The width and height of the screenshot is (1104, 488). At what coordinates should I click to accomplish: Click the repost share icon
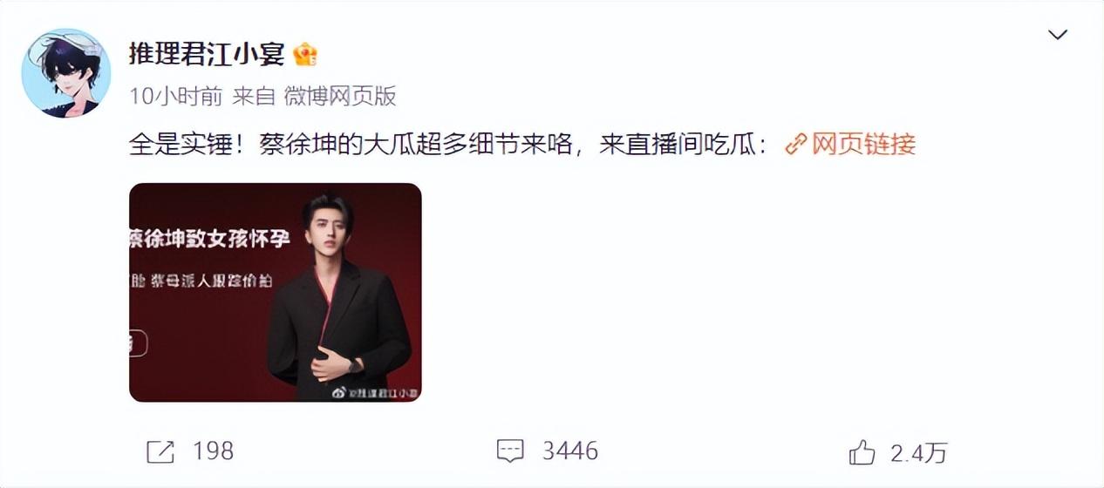point(160,451)
